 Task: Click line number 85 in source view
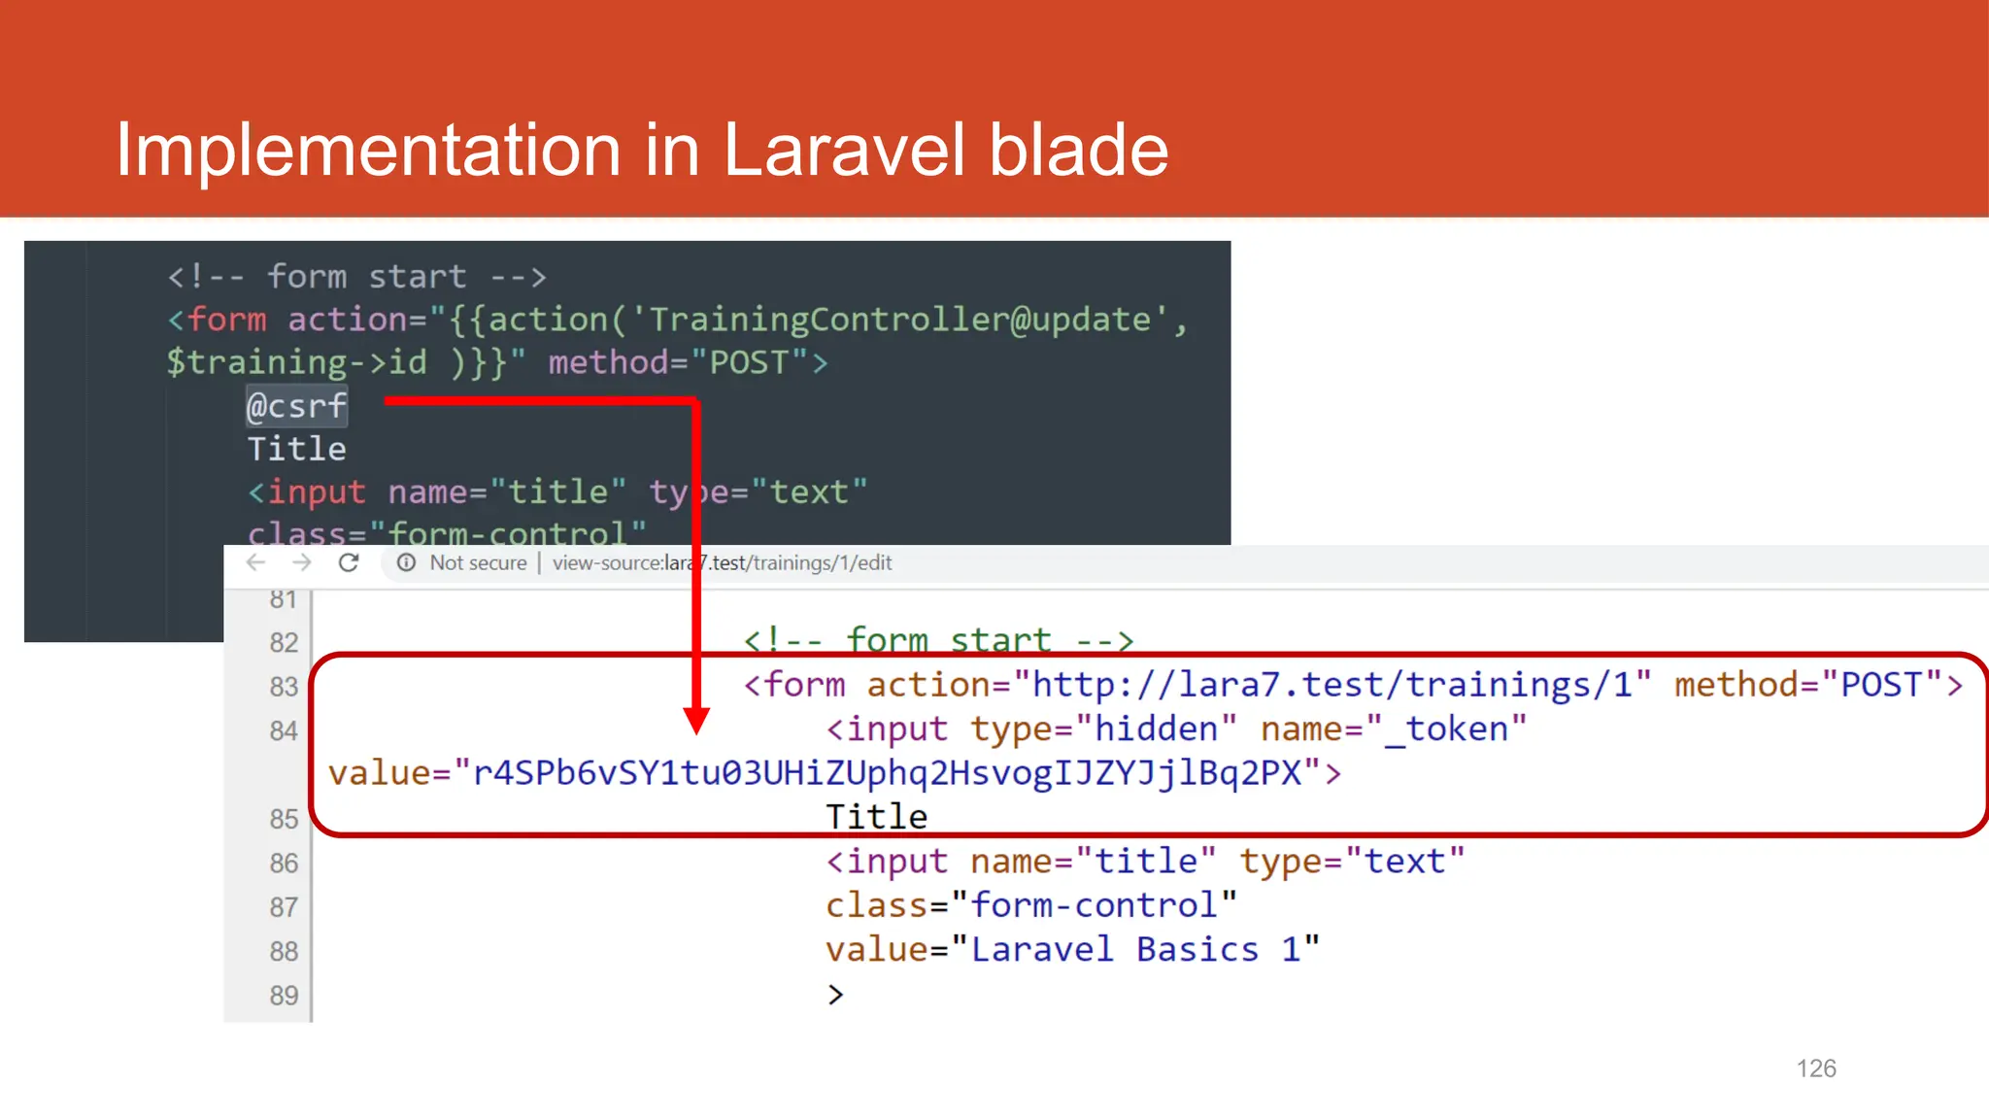pos(284,819)
